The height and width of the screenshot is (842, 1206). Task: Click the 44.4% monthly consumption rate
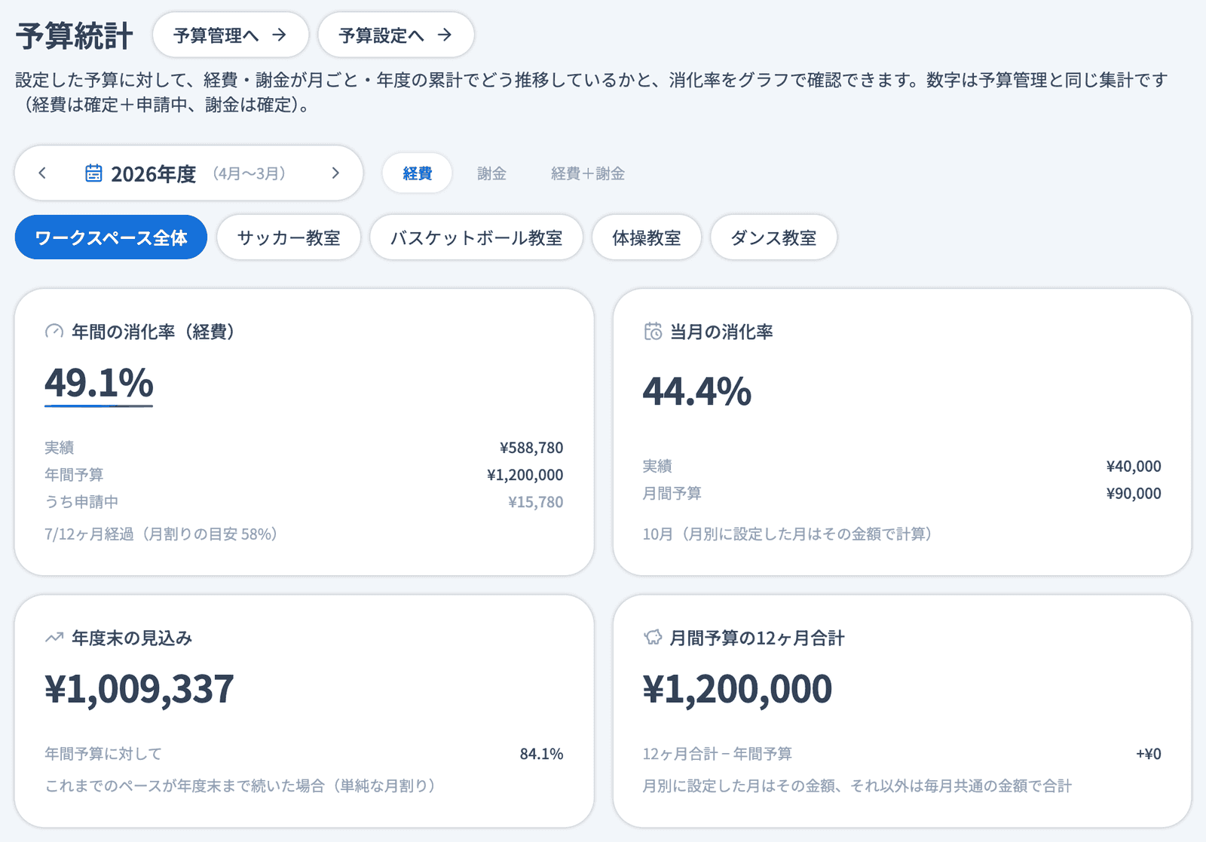697,391
